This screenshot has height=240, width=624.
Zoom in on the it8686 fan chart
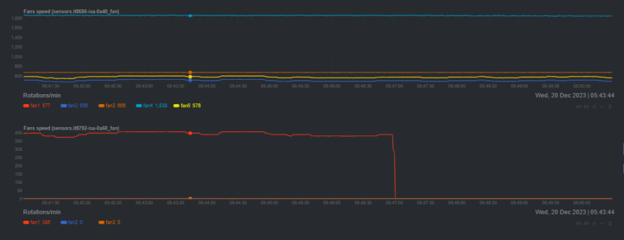click(594, 107)
